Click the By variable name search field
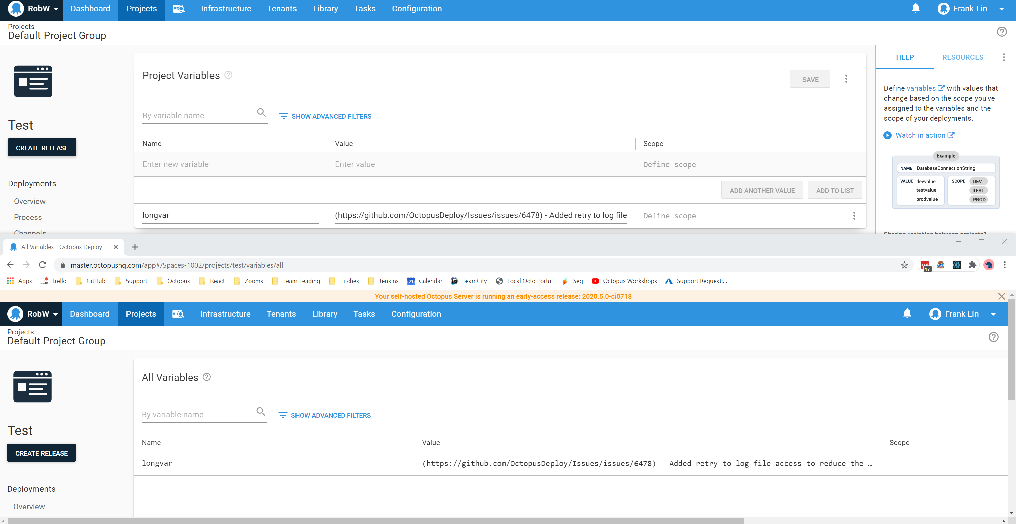This screenshot has height=524, width=1016. tap(197, 115)
